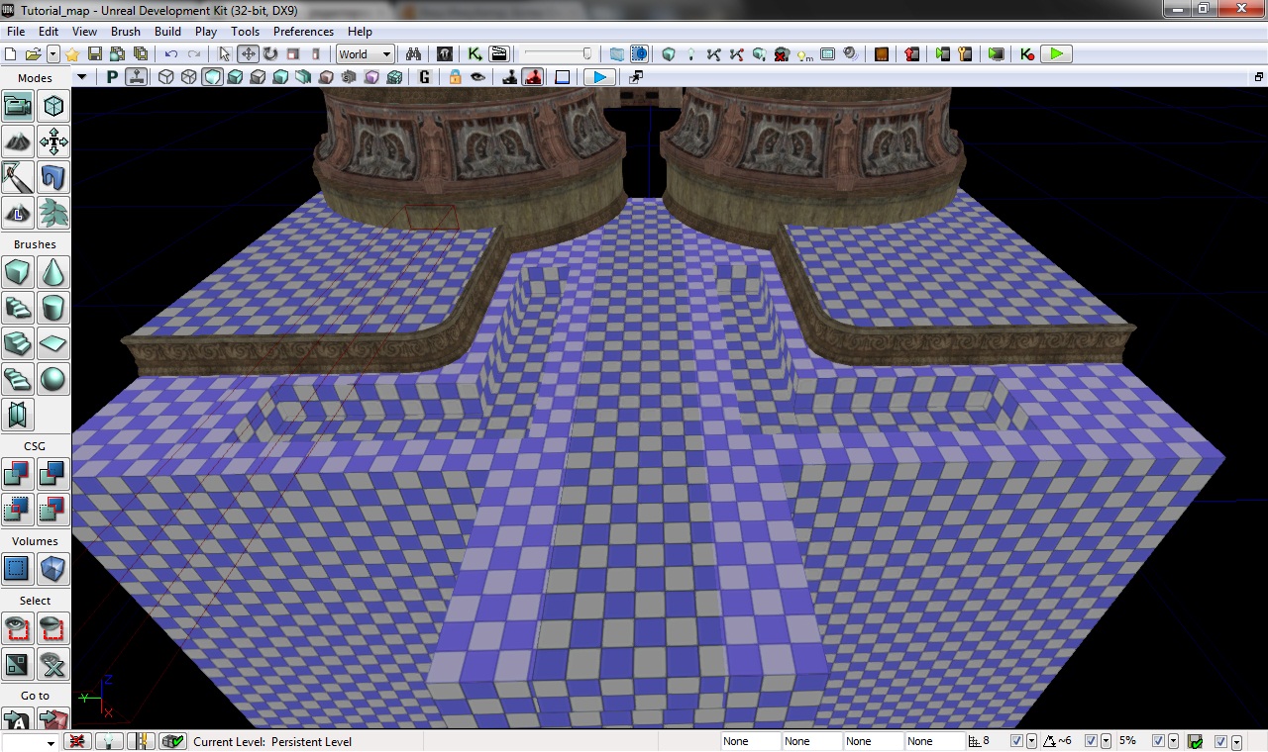1268x752 pixels.
Task: Toggle the viewport lock icon
Action: (x=455, y=77)
